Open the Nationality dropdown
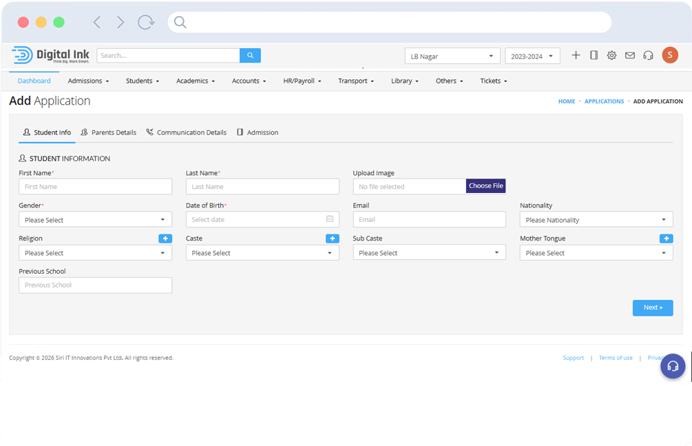Image resolution: width=692 pixels, height=446 pixels. 596,220
